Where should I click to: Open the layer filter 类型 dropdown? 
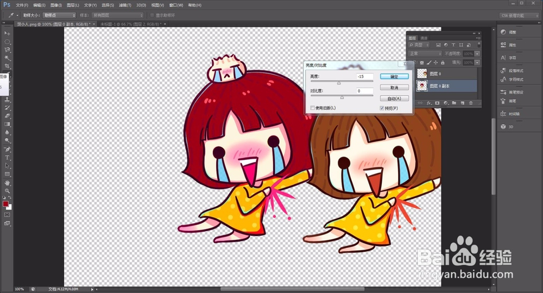pos(419,45)
